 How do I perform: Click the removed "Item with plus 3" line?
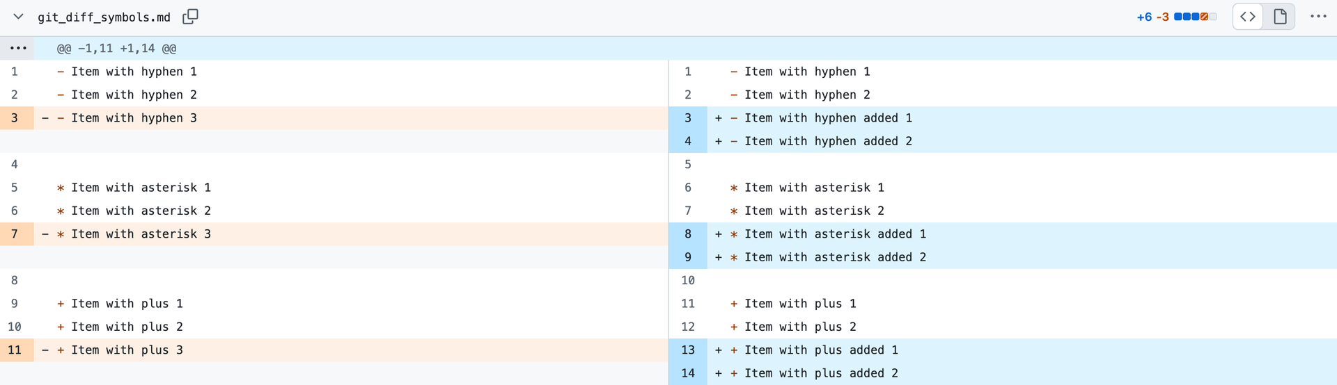(x=127, y=350)
